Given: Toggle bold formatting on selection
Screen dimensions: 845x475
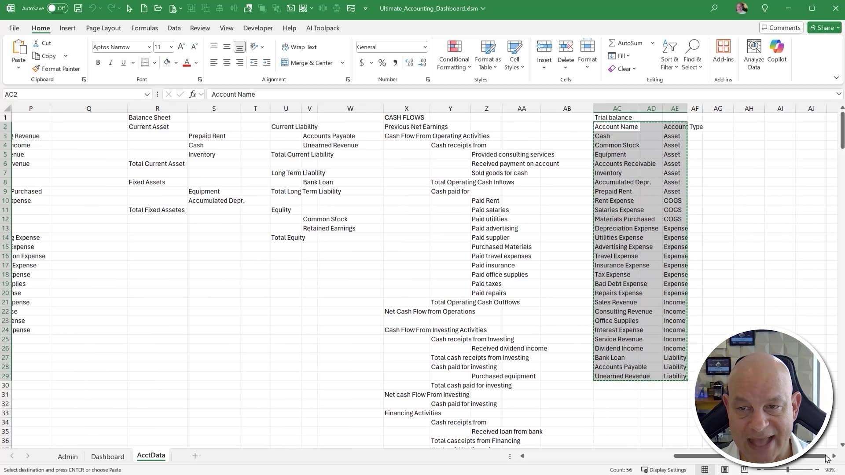Looking at the screenshot, I should 98,62.
